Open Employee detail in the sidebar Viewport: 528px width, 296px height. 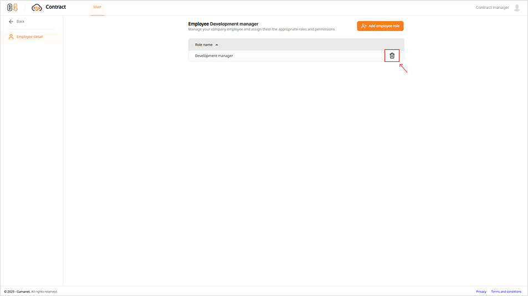[x=31, y=37]
